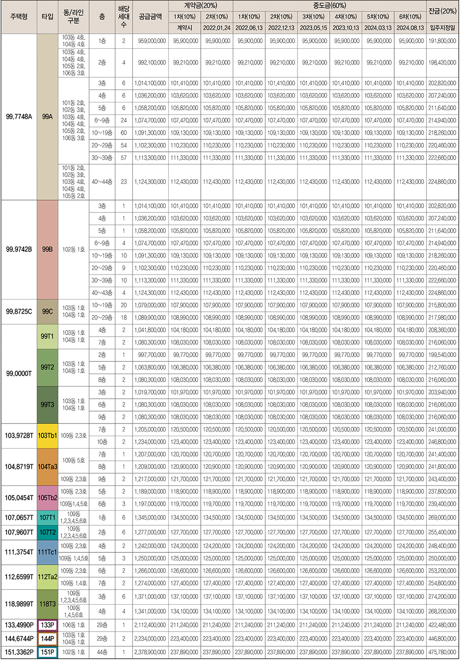This screenshot has height=661, width=460.
Task: Click the 151.3362P housing type cell
Action: point(19,652)
